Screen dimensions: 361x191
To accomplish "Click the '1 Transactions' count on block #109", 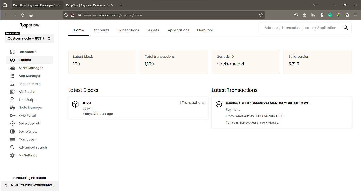I will click(x=192, y=103).
